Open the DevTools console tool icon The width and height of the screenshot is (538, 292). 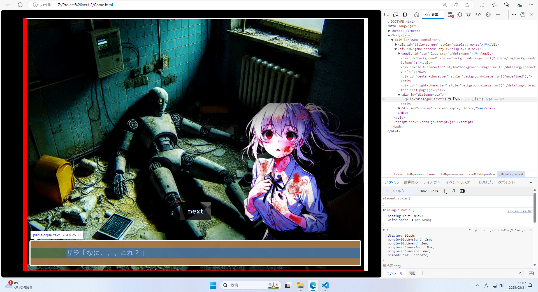(x=450, y=15)
